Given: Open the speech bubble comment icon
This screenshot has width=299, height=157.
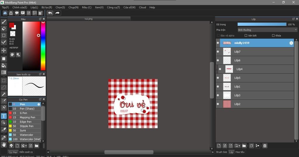Looking at the screenshot, I should [x=17, y=13].
